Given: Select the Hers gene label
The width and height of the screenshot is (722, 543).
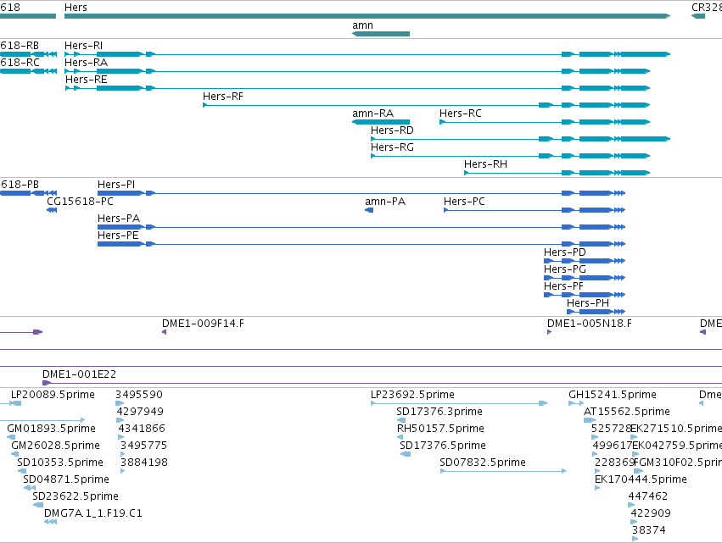Looking at the screenshot, I should (76, 8).
